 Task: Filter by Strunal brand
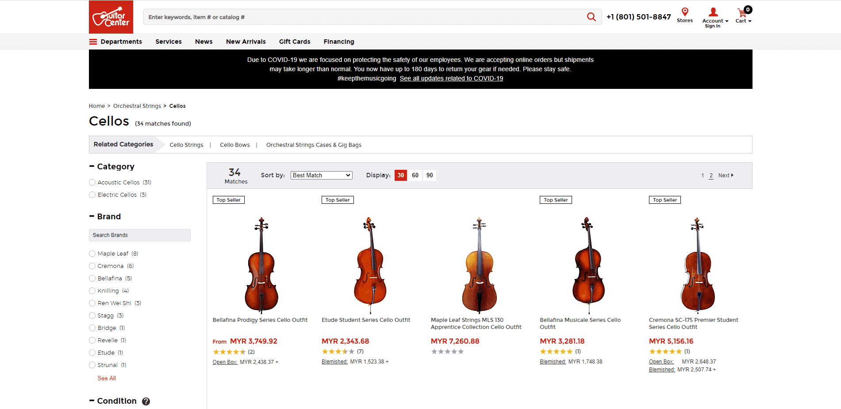[92, 365]
